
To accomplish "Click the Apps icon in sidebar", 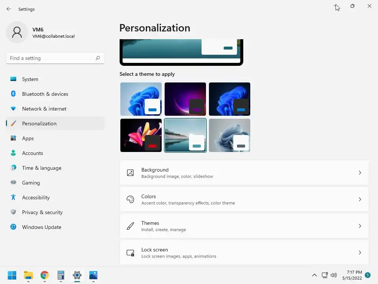I will [x=13, y=138].
